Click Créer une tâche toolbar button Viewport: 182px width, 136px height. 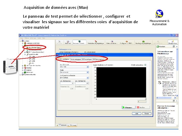tap(112, 42)
